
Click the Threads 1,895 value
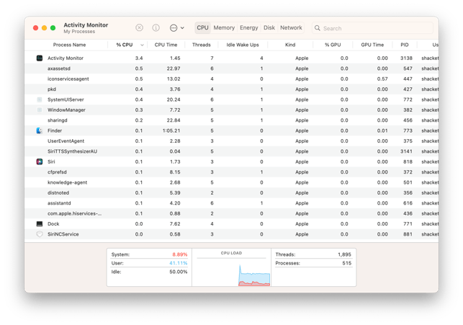coord(344,254)
